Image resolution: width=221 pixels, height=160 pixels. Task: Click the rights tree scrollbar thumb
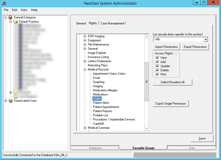click(146, 82)
